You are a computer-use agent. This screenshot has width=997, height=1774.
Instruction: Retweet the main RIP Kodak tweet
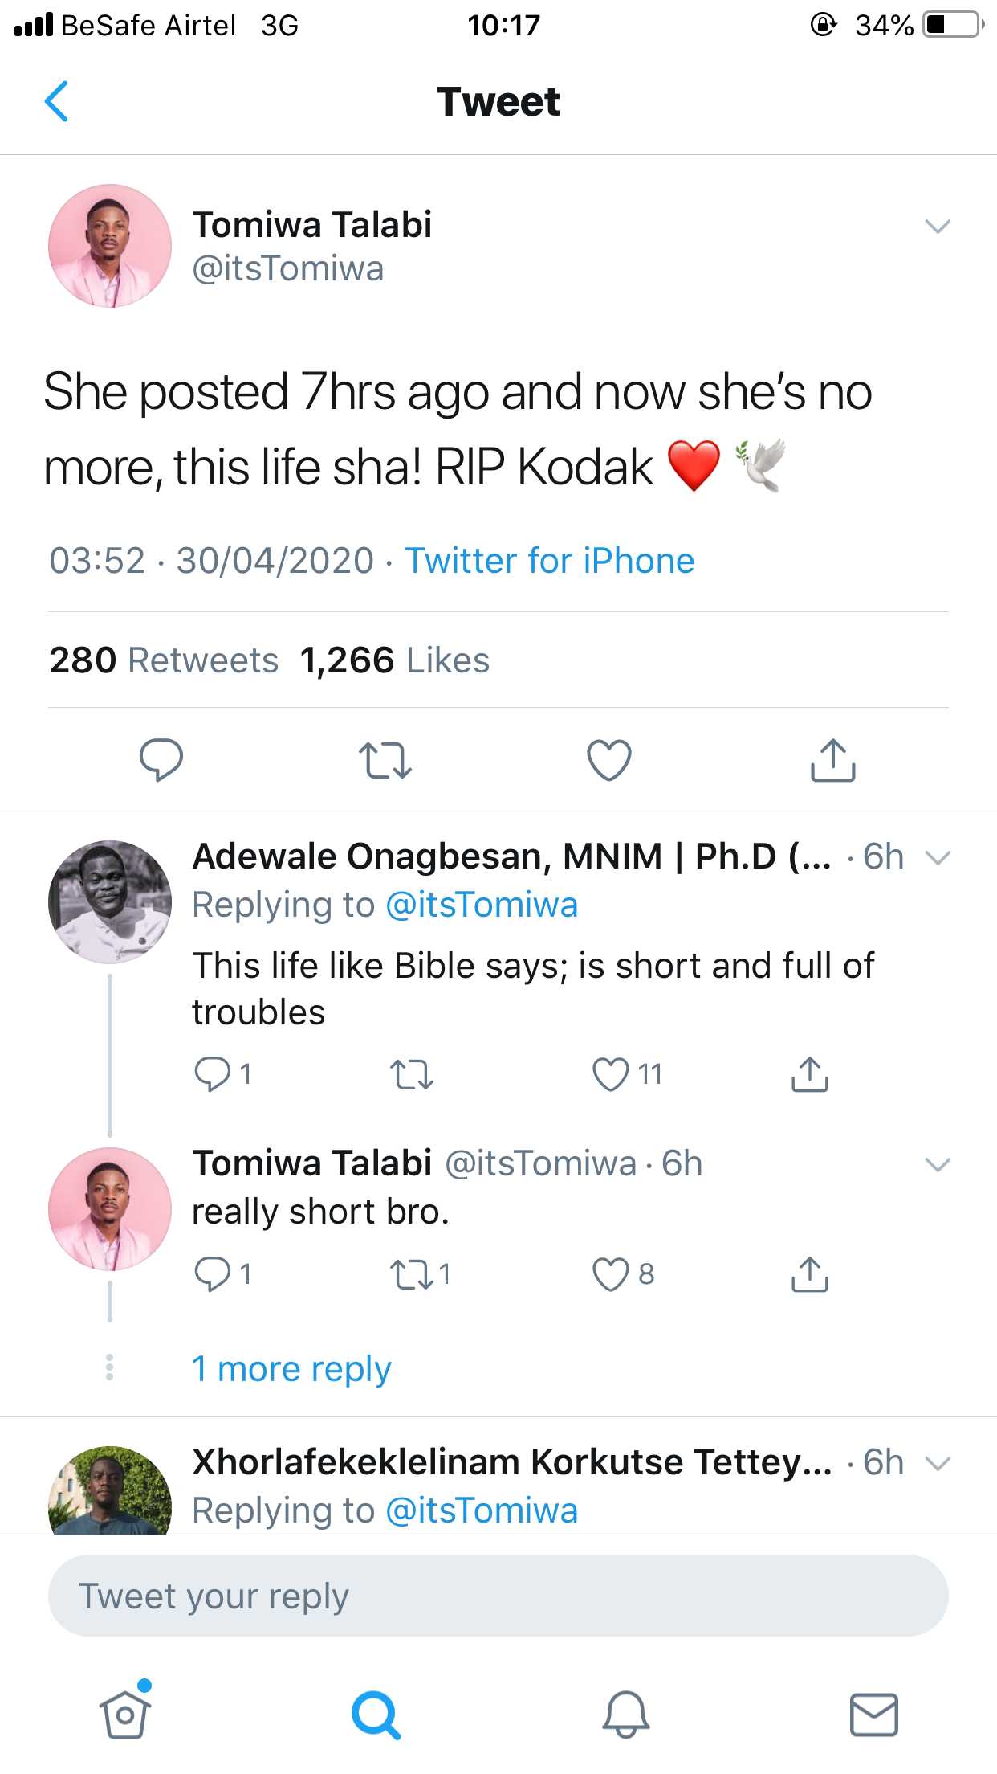385,760
